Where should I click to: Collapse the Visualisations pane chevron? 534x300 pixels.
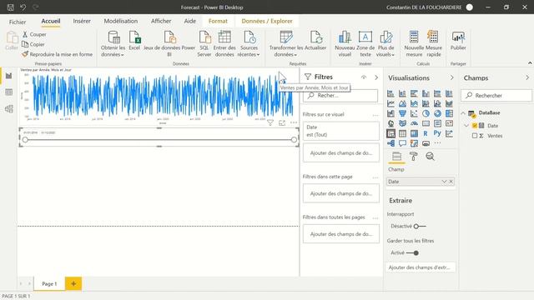[452, 77]
